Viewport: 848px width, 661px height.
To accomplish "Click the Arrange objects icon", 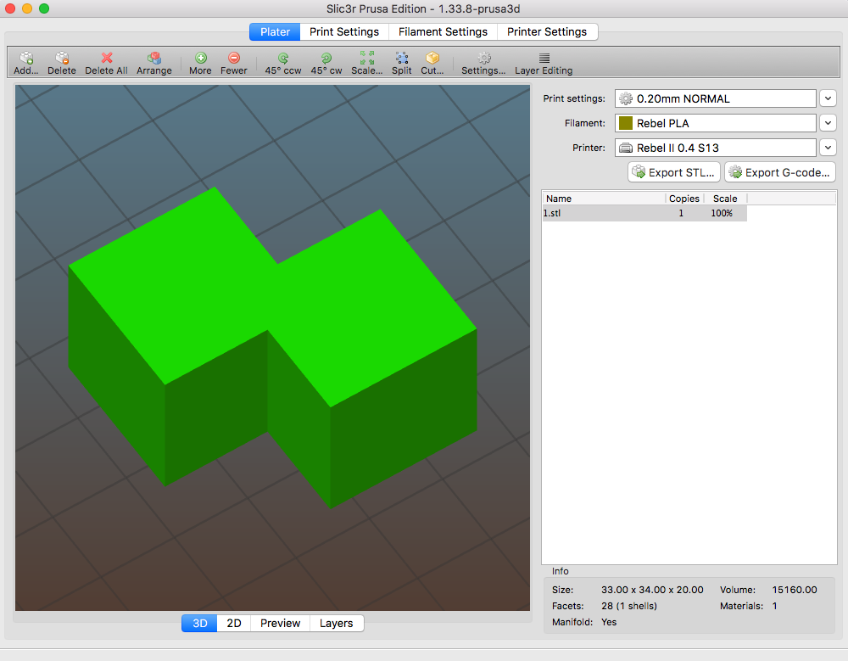I will pyautogui.click(x=154, y=59).
